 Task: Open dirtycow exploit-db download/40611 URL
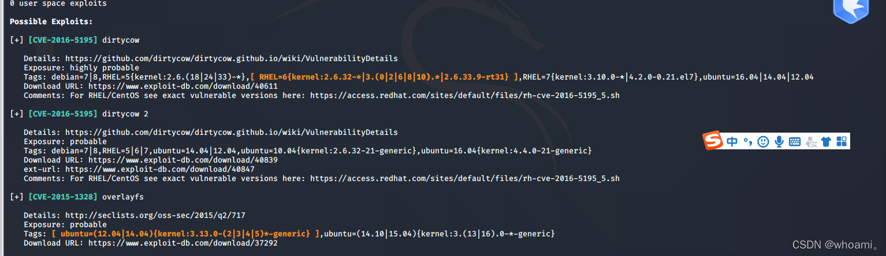click(183, 86)
